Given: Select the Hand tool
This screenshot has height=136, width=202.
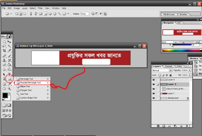Looking at the screenshot, I should click(x=4, y=88).
